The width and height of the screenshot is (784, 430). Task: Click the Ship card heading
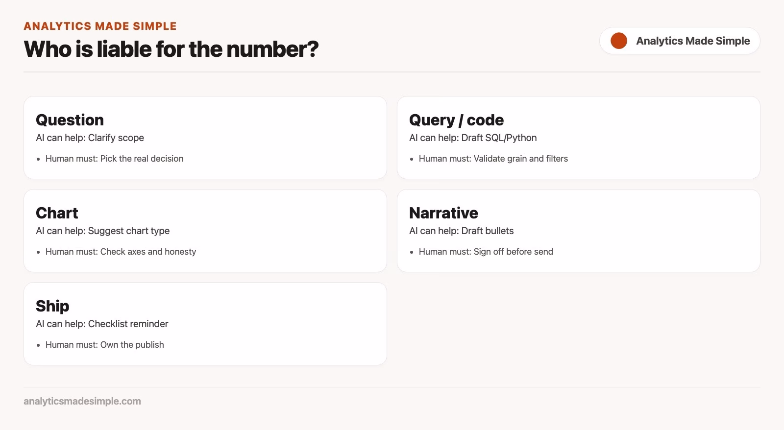[x=52, y=306]
